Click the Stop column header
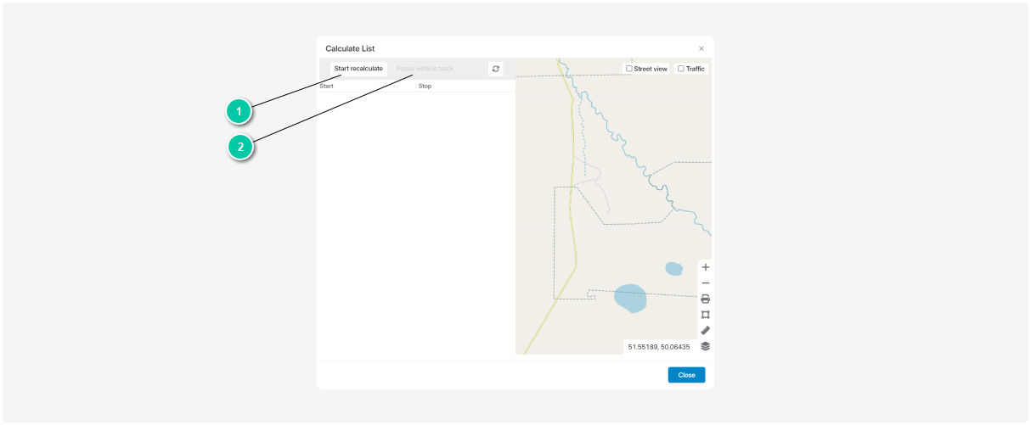The width and height of the screenshot is (1031, 425). 425,87
